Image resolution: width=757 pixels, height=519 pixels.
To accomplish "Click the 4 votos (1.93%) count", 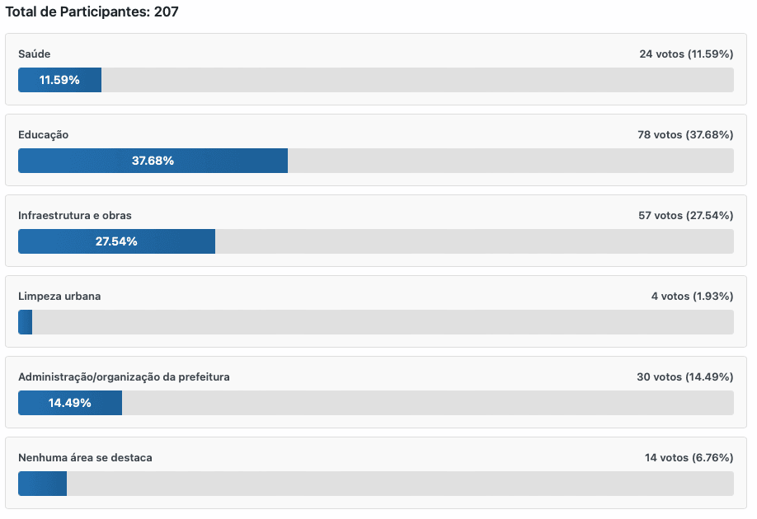I will [x=692, y=296].
